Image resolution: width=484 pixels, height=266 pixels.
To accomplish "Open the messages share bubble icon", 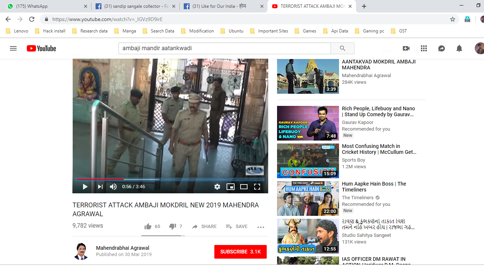I will 442,48.
